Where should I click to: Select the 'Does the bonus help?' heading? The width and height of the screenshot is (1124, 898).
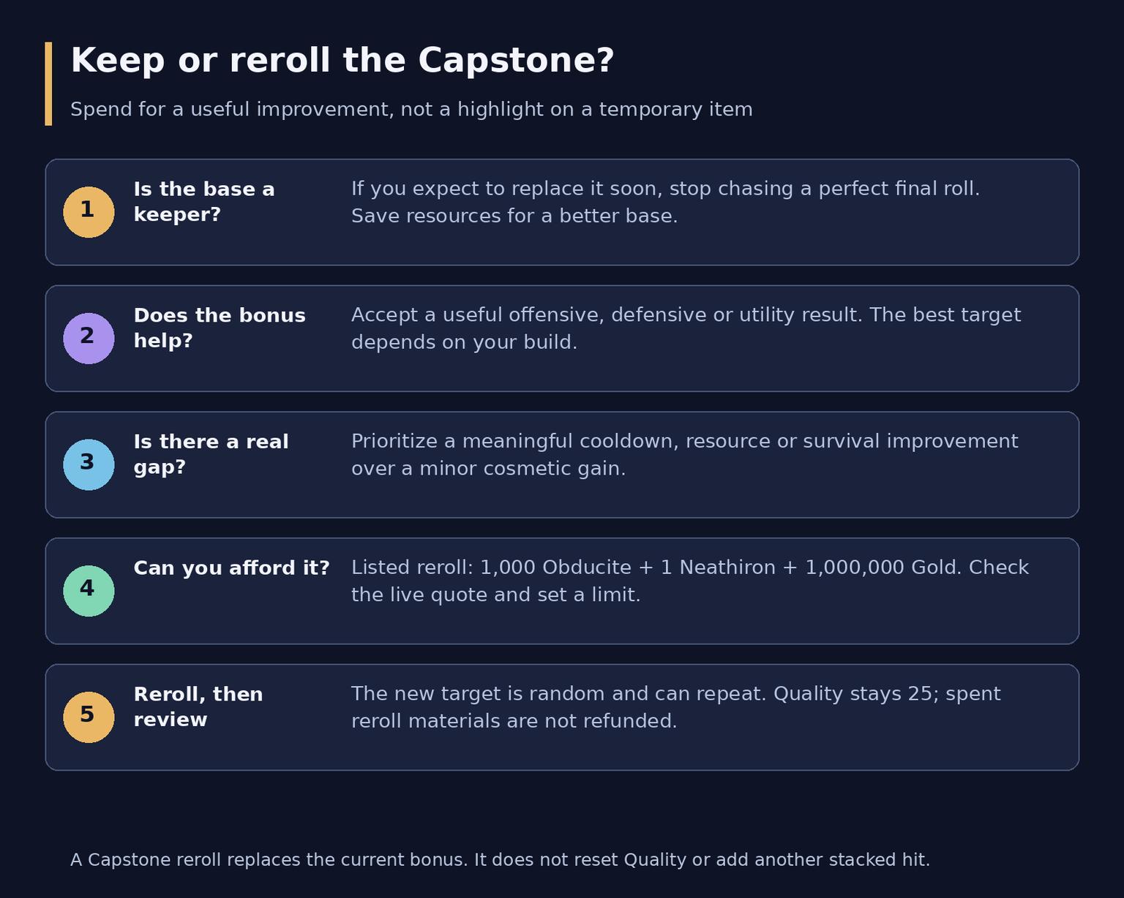[220, 328]
